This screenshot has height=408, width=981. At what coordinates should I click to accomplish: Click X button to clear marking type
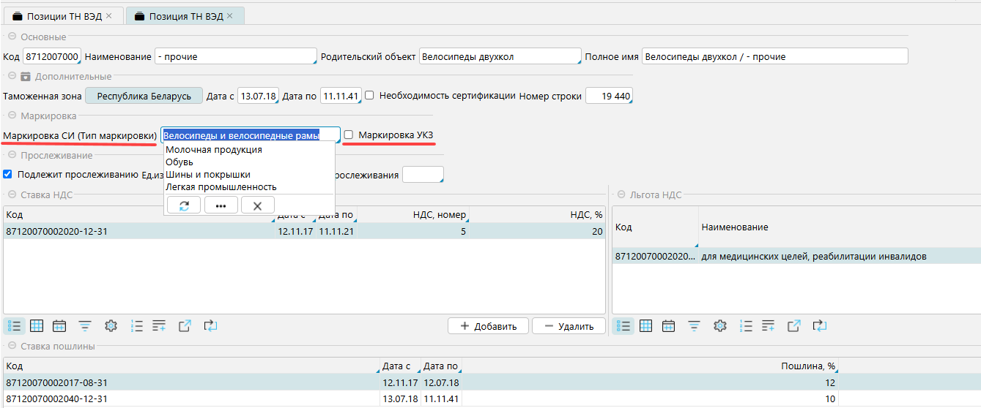point(257,206)
